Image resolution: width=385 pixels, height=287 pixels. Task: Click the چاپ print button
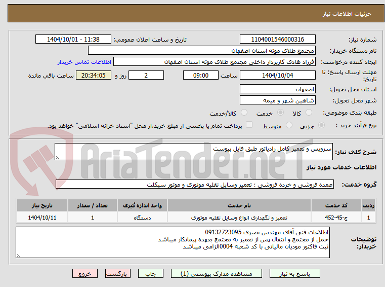pyautogui.click(x=151, y=273)
